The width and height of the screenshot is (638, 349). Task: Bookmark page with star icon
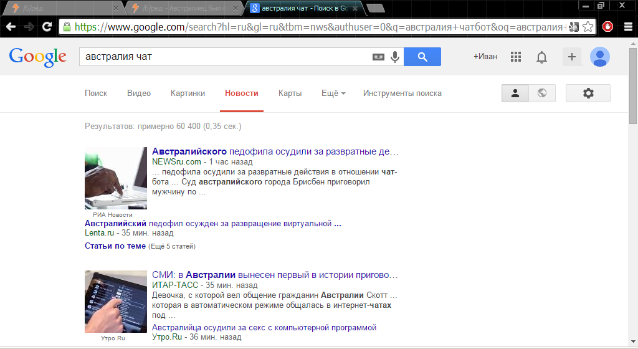click(588, 27)
